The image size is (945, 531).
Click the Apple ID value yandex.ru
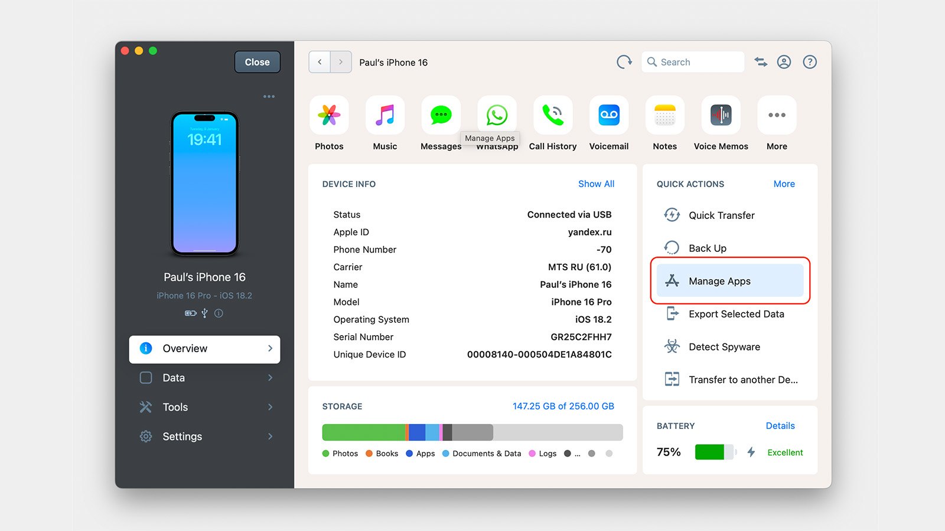589,232
